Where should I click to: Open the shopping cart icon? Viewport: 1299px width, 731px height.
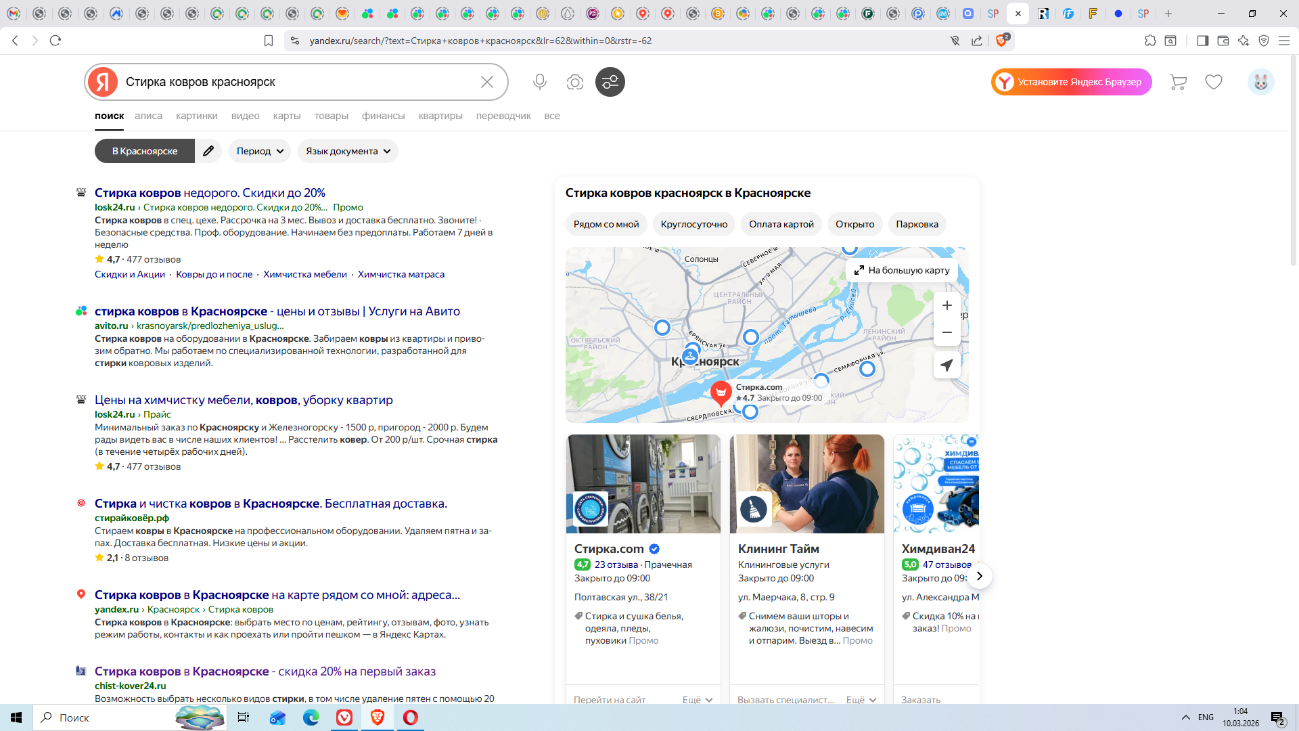click(x=1178, y=82)
